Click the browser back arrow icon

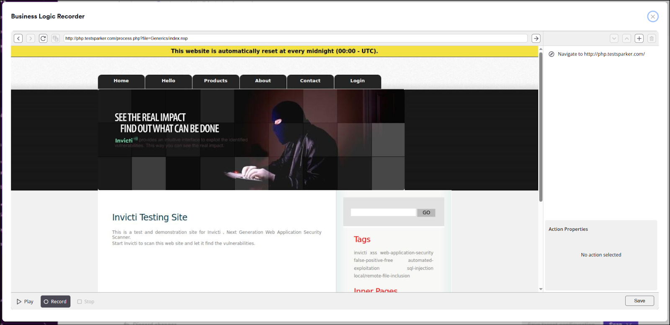click(x=18, y=38)
